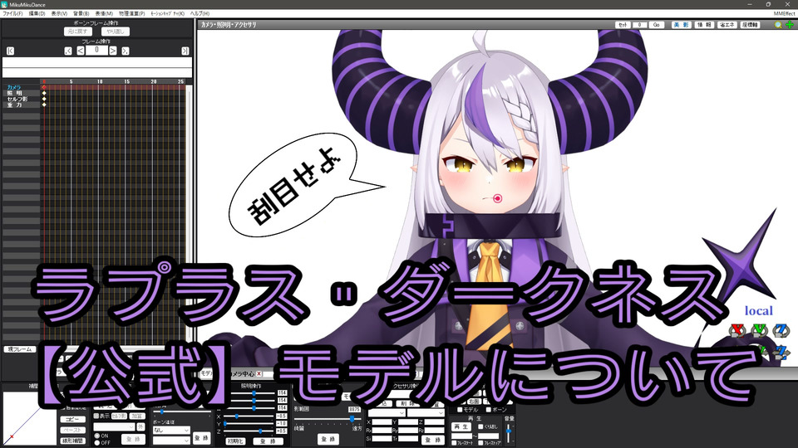Click the lighting Z direction slider

[250, 431]
